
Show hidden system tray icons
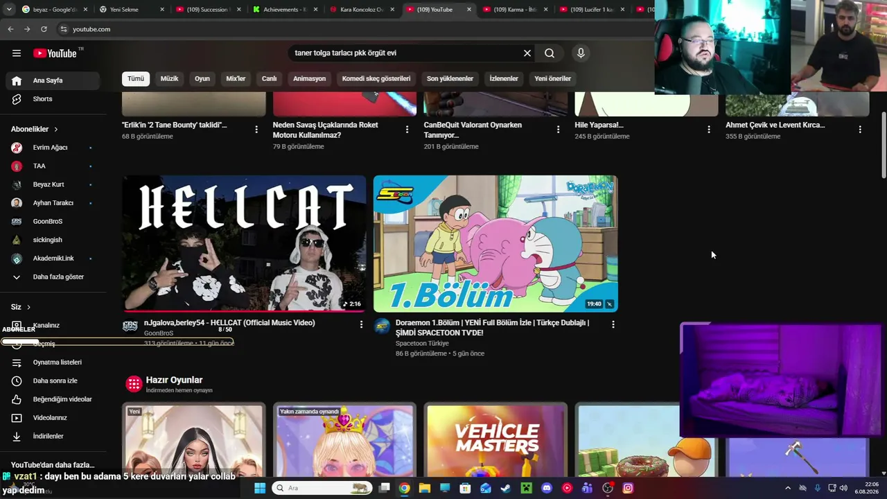[x=788, y=488]
